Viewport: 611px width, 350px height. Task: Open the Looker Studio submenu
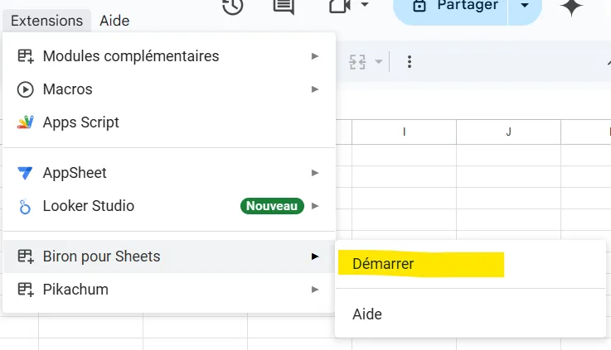(x=169, y=206)
